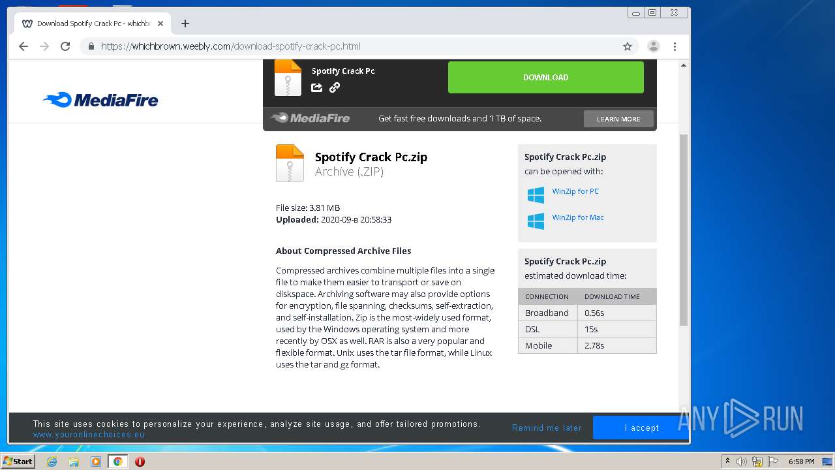This screenshot has height=470, width=835.
Task: Show hidden tray icons arrow
Action: pyautogui.click(x=727, y=462)
